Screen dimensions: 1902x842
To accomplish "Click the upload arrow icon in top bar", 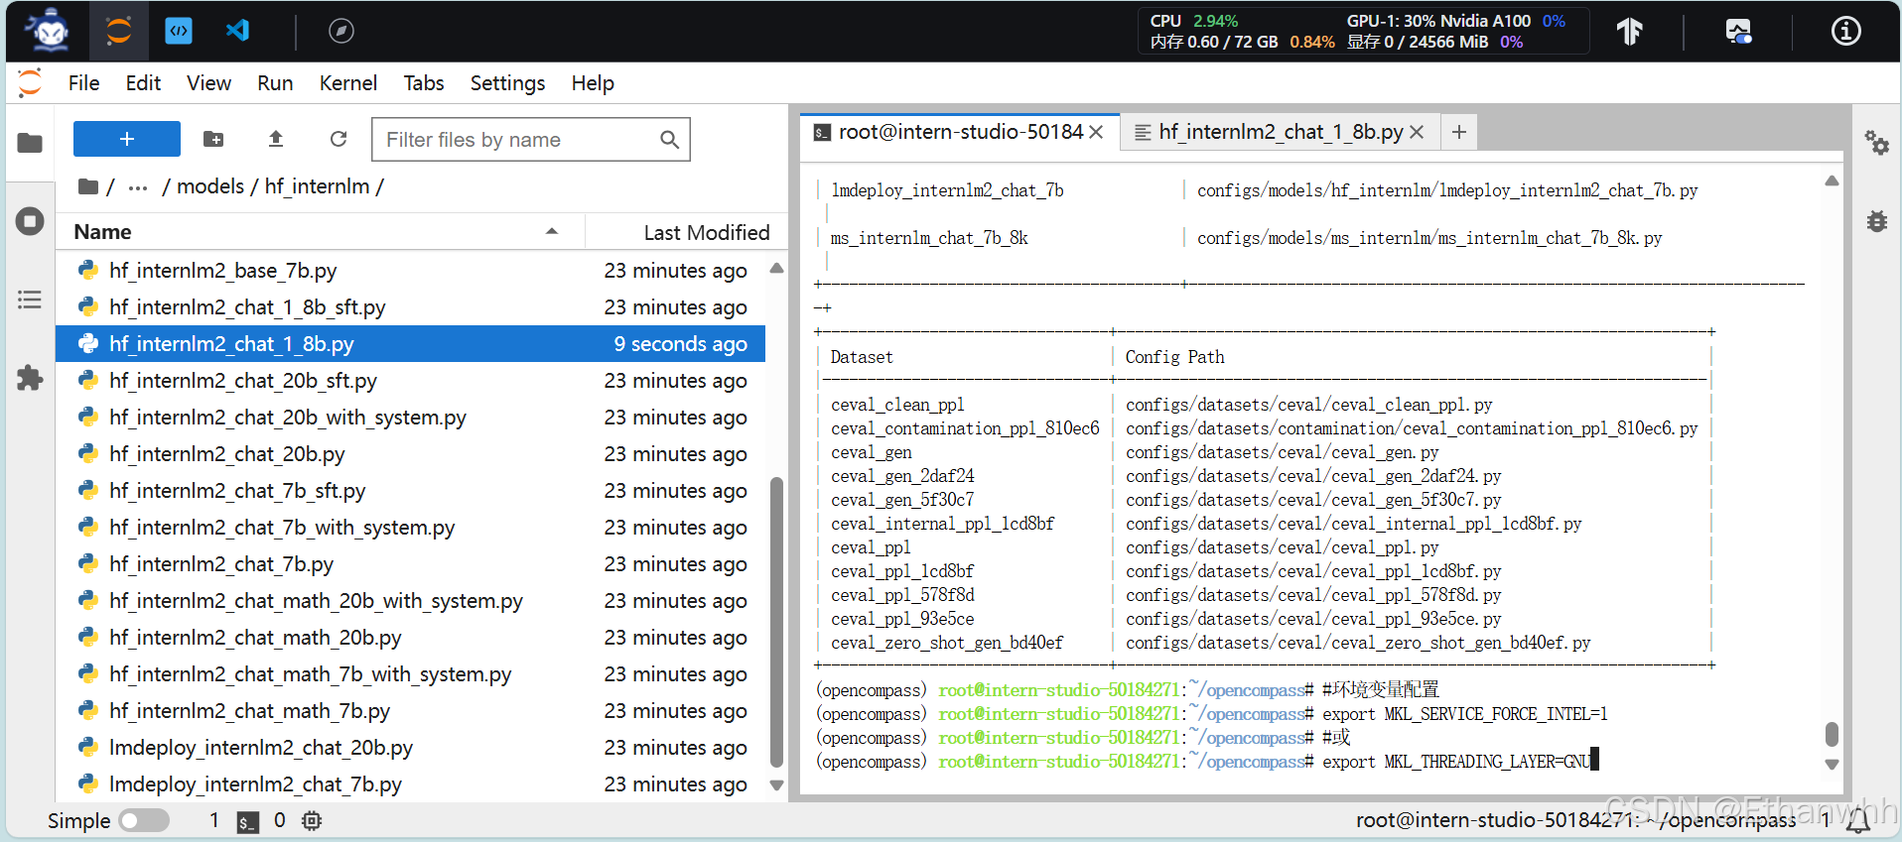I will point(1630,31).
